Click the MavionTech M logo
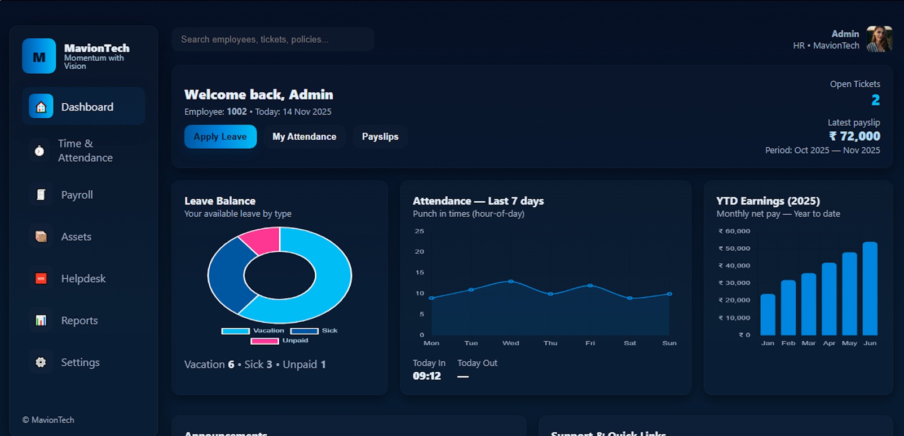Viewport: 904px width, 436px height. [39, 56]
